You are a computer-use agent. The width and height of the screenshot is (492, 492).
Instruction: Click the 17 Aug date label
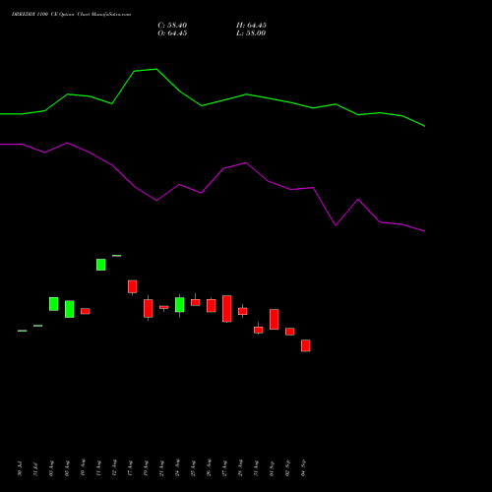point(130,468)
